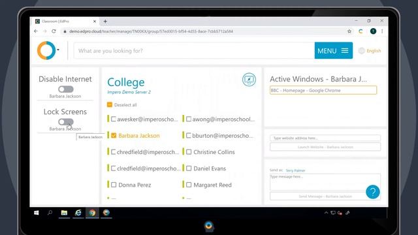Select BBC - Homepage - Google Chrome window entry
This screenshot has width=418, height=235.
coord(323,90)
